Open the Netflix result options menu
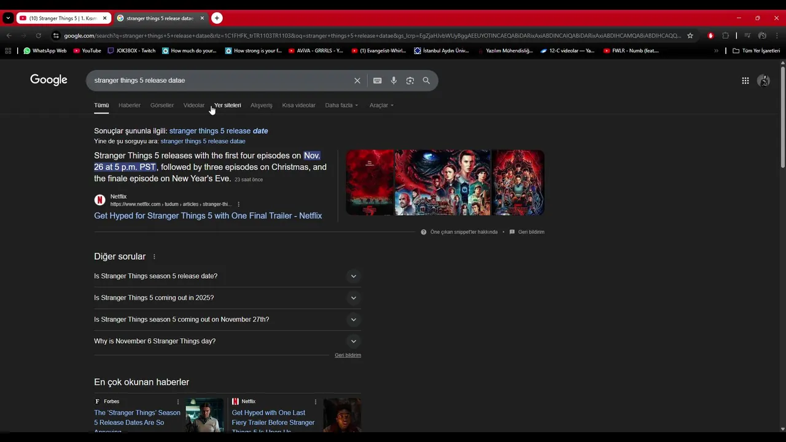 (x=239, y=204)
